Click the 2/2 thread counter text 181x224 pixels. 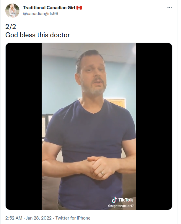click(x=11, y=27)
